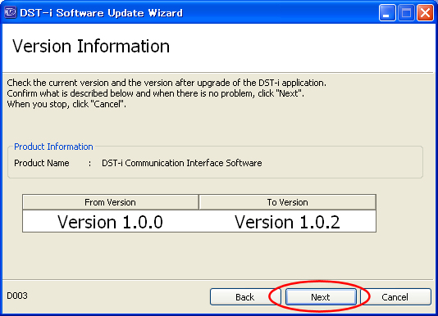Click the "Check the current version" instruction line
The height and width of the screenshot is (316, 438).
(x=167, y=83)
